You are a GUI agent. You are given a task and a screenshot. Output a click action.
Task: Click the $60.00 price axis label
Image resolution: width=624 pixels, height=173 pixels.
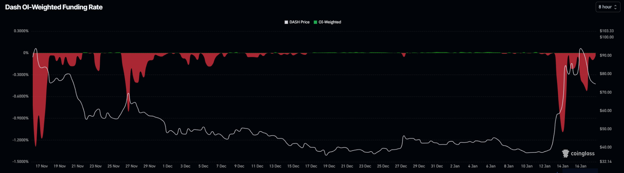coord(606,111)
